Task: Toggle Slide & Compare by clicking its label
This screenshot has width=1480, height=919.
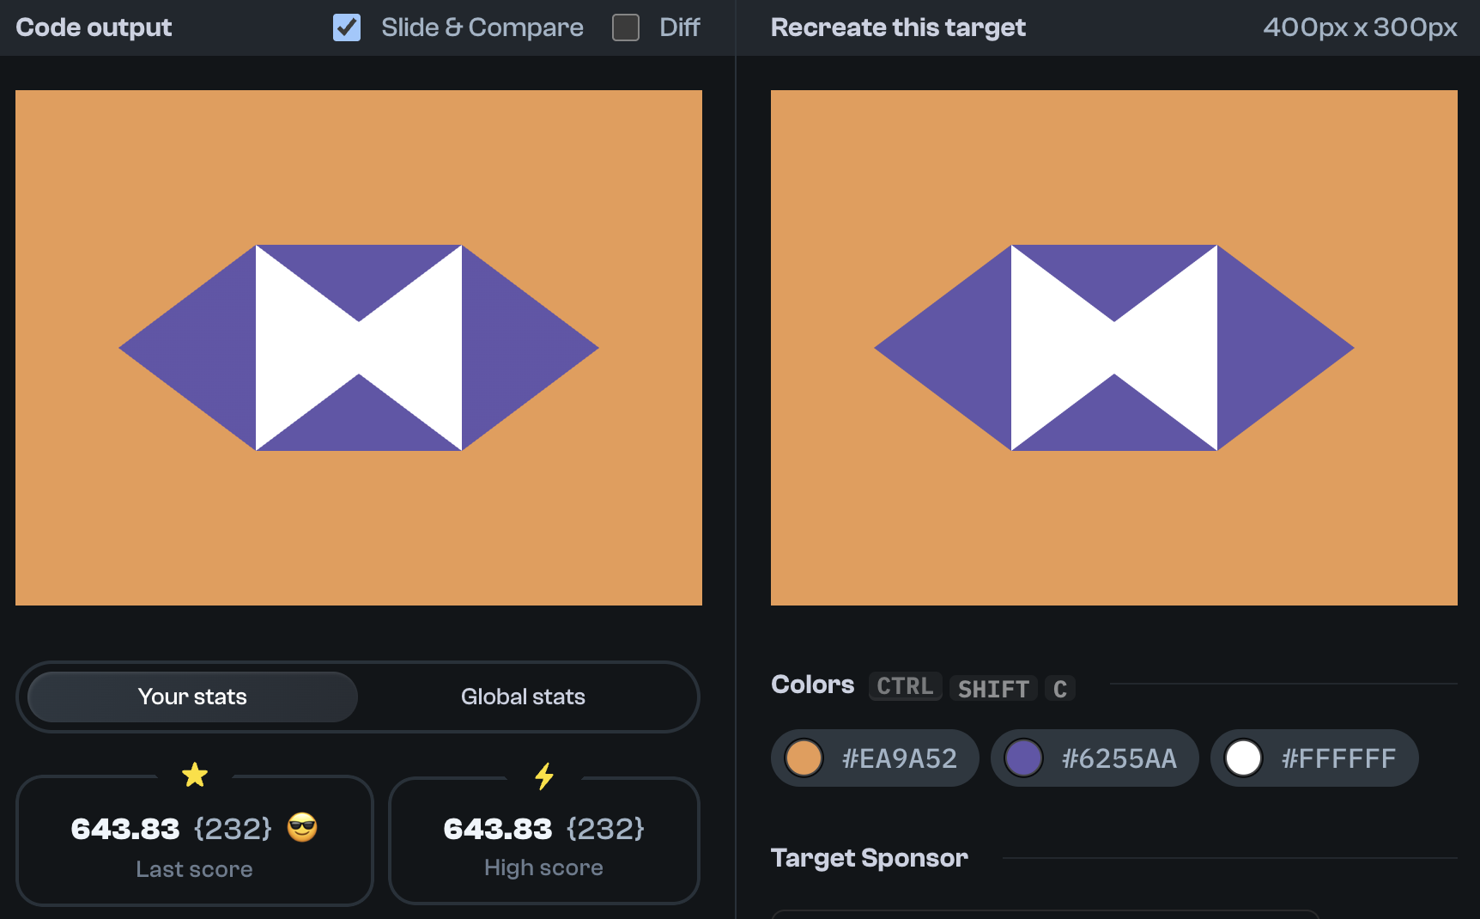Action: (x=482, y=27)
